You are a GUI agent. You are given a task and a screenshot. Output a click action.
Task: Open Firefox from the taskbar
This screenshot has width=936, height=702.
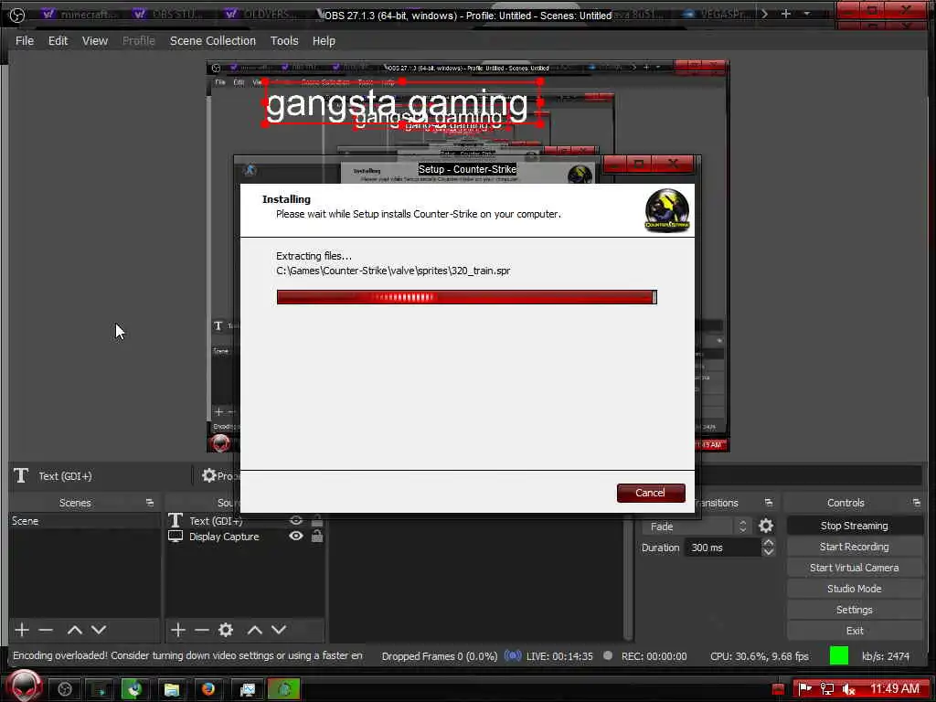pos(207,689)
